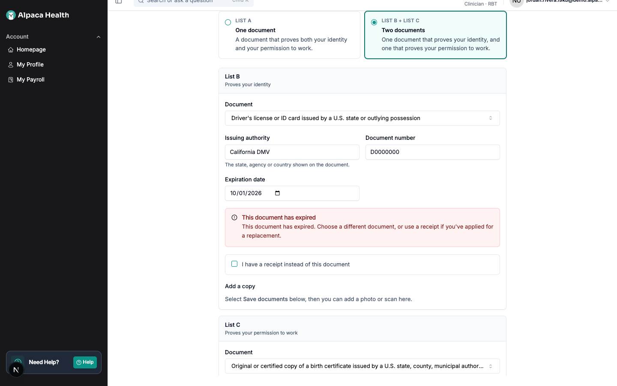Open the List C Document dropdown
This screenshot has height=386, width=617.
tap(362, 366)
